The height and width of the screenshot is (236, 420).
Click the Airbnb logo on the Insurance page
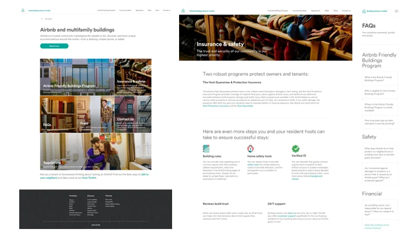pos(183,10)
